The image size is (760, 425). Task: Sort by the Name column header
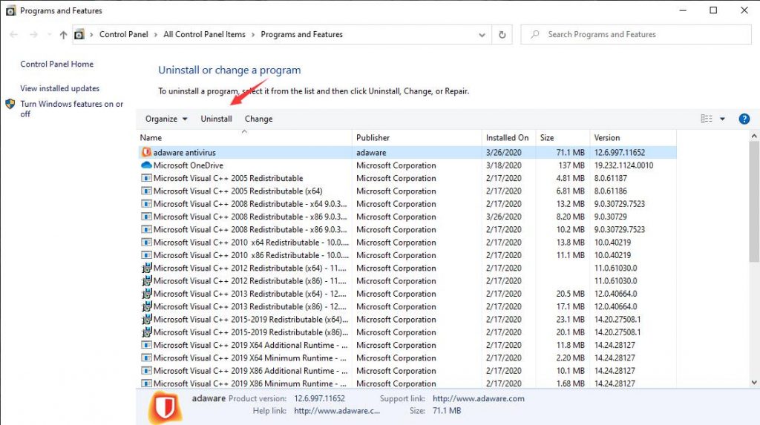click(x=244, y=137)
